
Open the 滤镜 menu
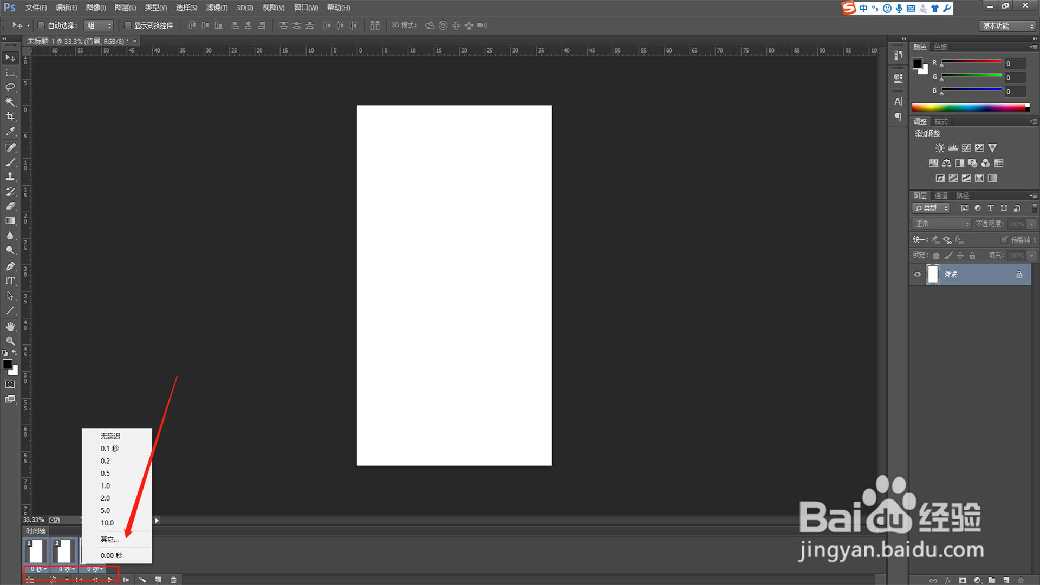tap(216, 8)
